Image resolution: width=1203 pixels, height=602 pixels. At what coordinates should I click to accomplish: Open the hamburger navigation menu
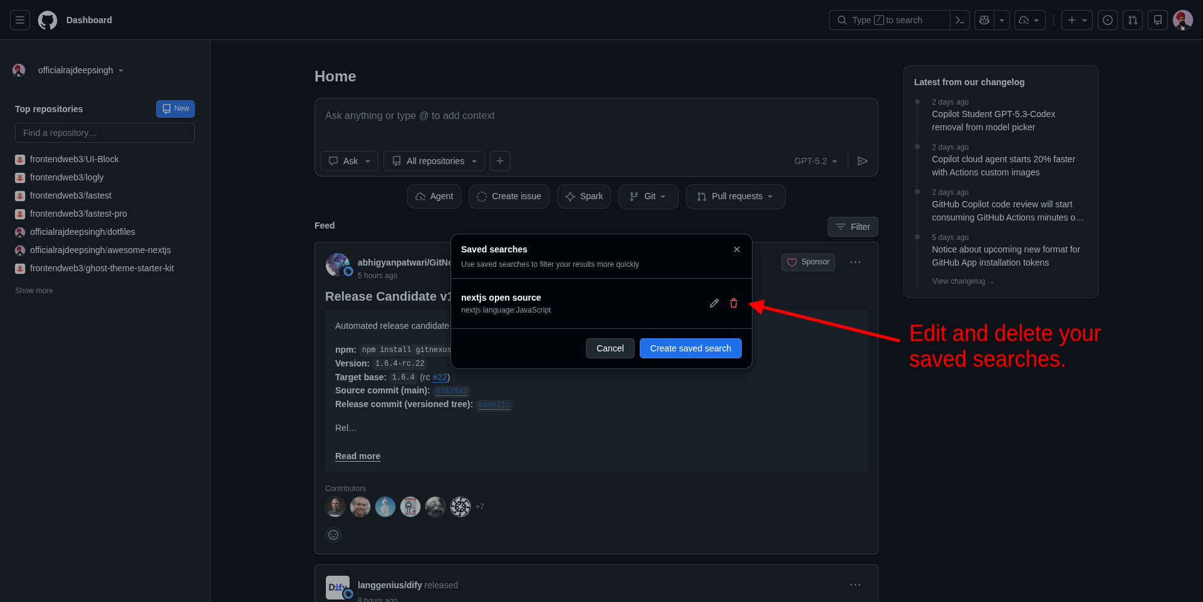pyautogui.click(x=20, y=20)
